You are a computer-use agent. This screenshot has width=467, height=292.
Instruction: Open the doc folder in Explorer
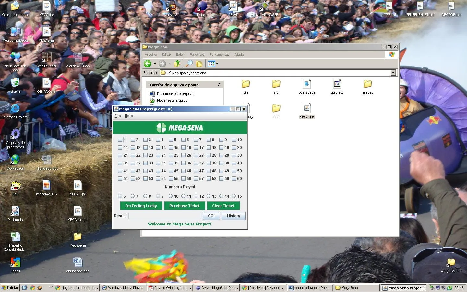coord(276,111)
